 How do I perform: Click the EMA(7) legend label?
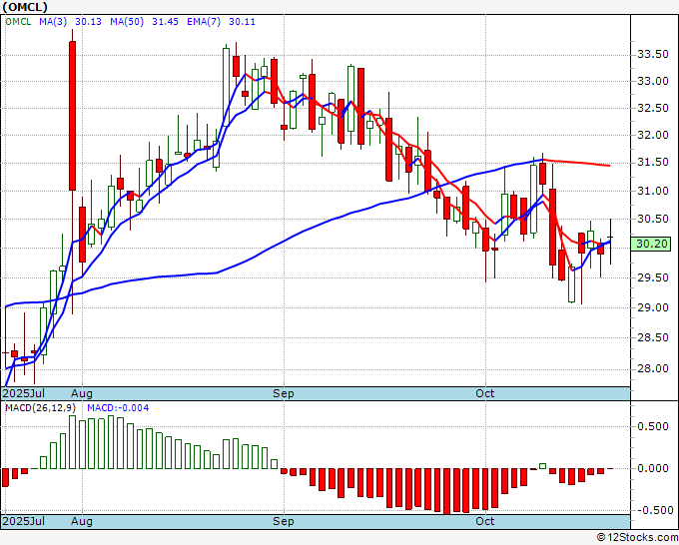[204, 22]
